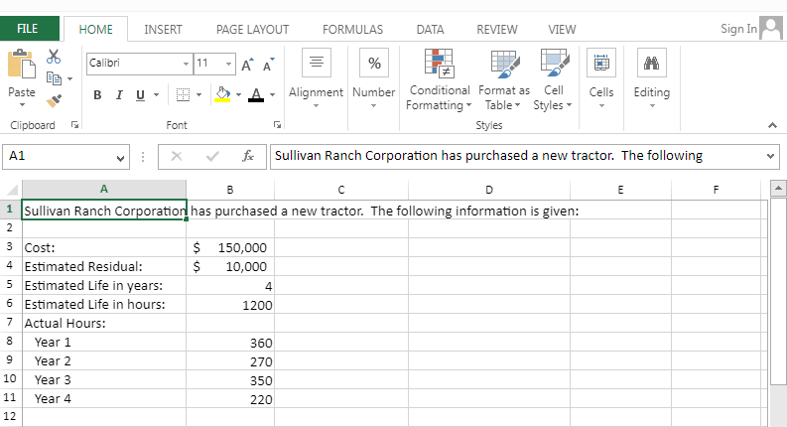The width and height of the screenshot is (787, 427).
Task: Click the vertical scrollbar up arrow
Action: 778,189
